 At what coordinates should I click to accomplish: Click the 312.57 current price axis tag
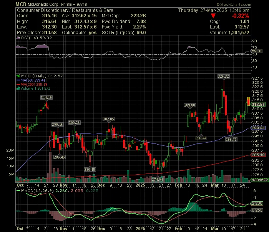(258, 104)
